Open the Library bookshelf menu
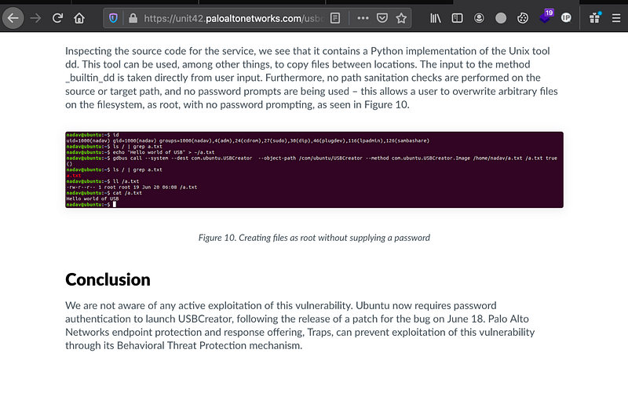This screenshot has width=628, height=397. coord(436,18)
